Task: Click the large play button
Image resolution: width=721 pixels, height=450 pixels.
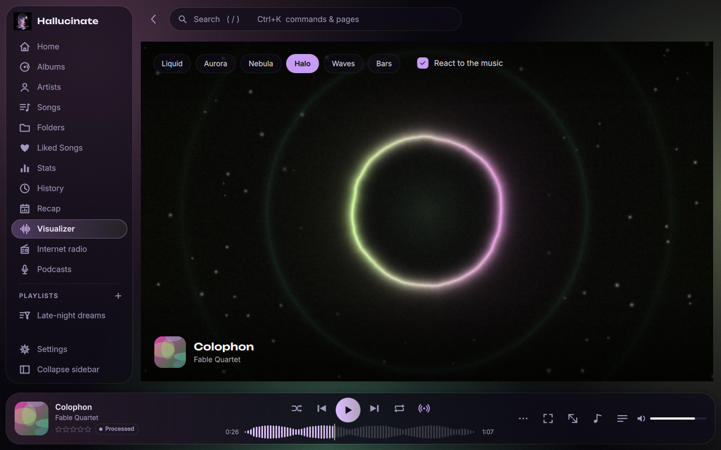Action: [x=348, y=409]
